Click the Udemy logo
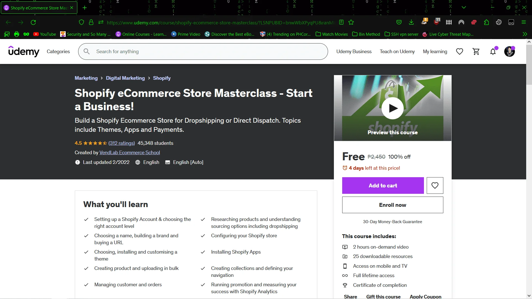Screen dimensions: 532x299 point(24,51)
